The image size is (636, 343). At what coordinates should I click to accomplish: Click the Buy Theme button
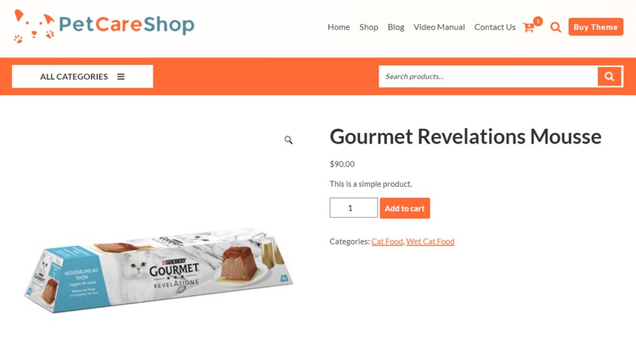(x=595, y=27)
